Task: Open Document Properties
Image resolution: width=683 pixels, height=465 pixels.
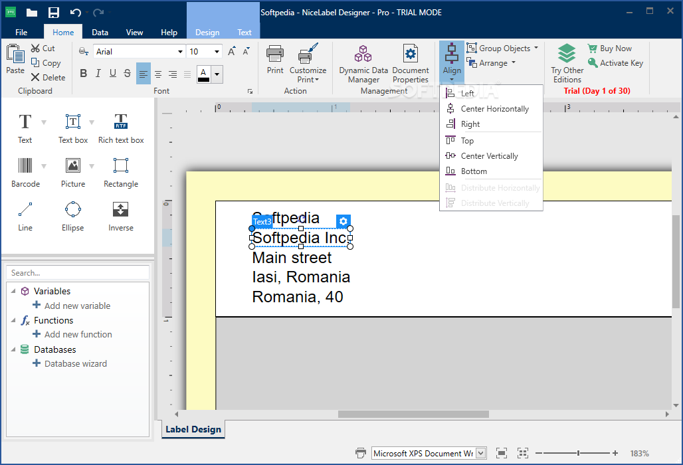Action: 411,64
